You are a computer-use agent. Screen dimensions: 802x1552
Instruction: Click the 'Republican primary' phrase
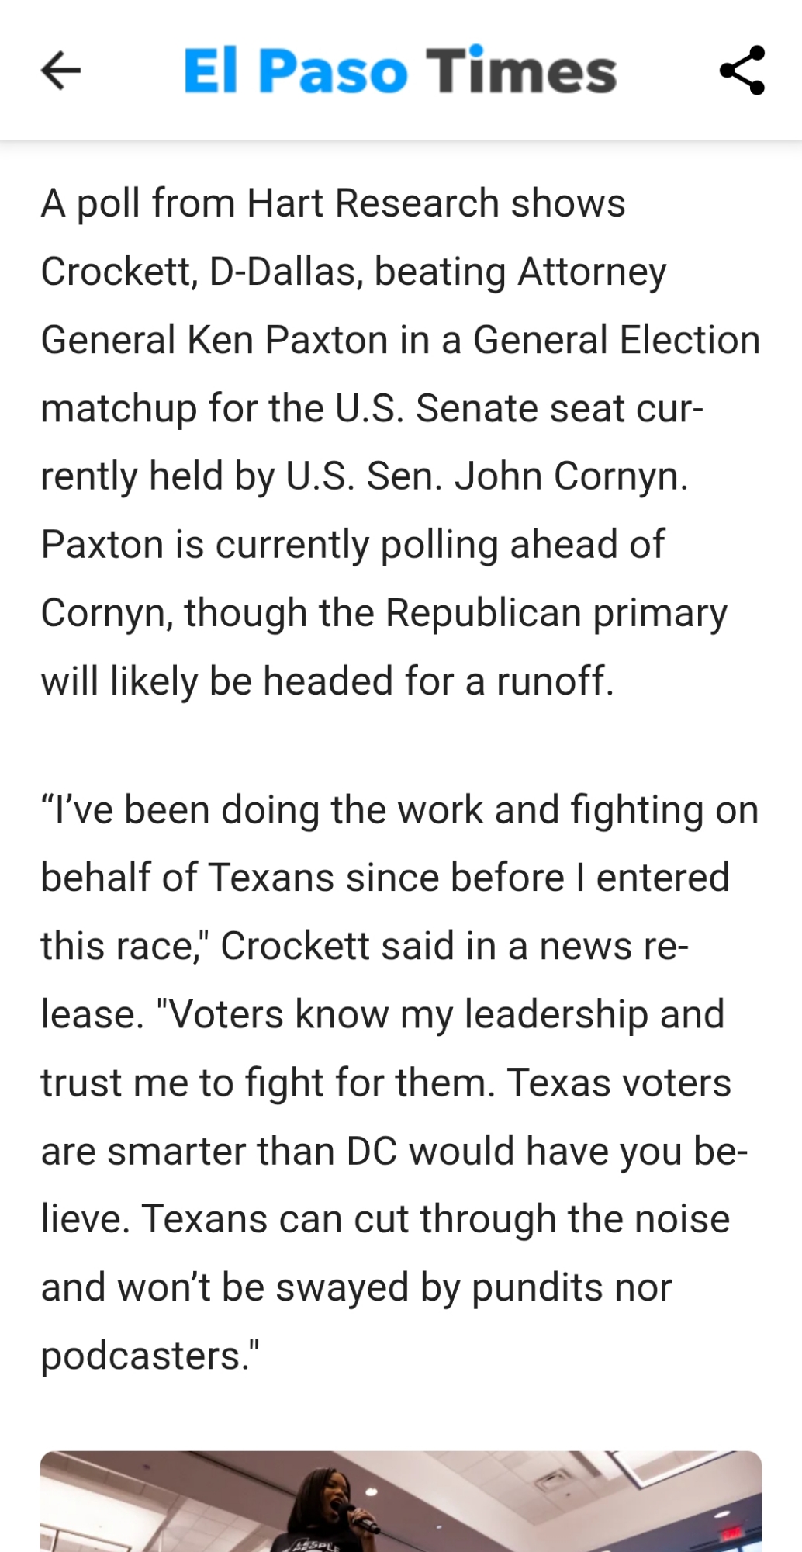(556, 613)
